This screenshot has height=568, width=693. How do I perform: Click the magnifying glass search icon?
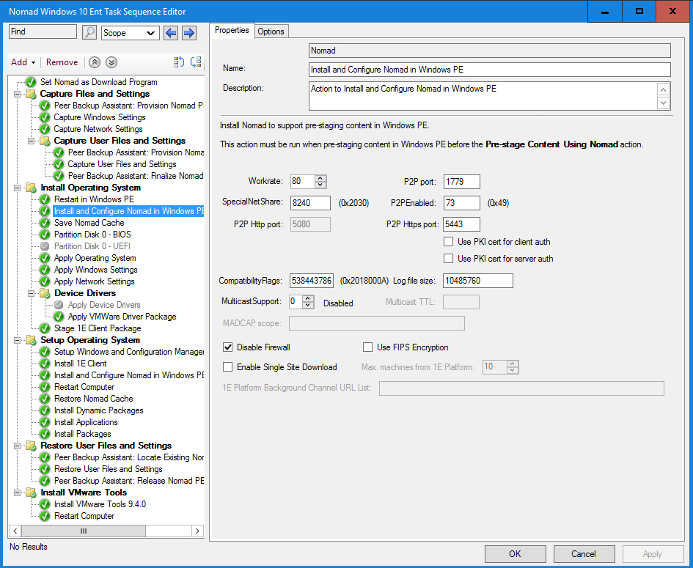89,32
